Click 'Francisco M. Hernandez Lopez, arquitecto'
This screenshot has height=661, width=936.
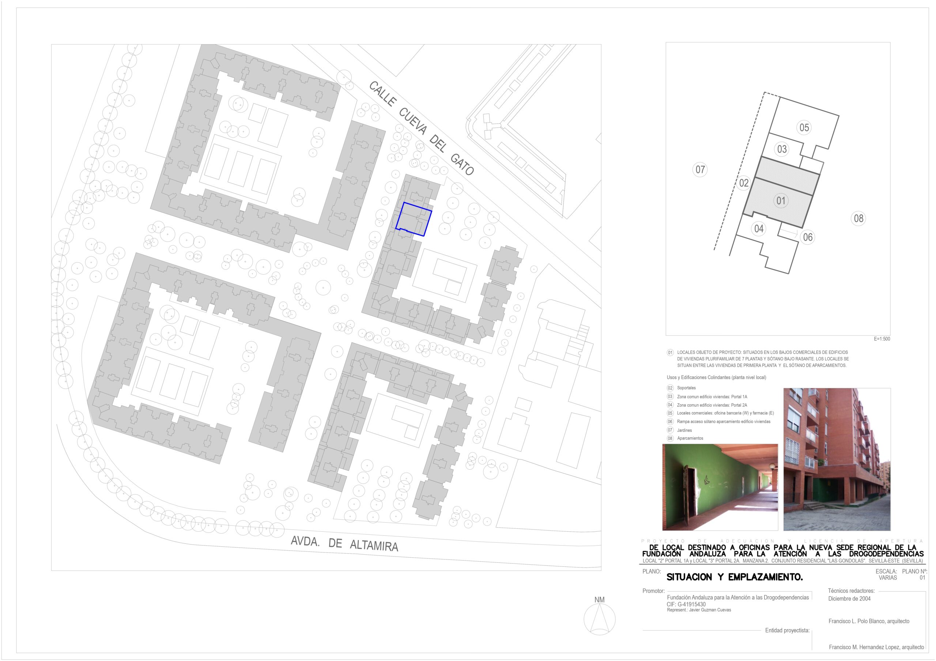pos(876,647)
